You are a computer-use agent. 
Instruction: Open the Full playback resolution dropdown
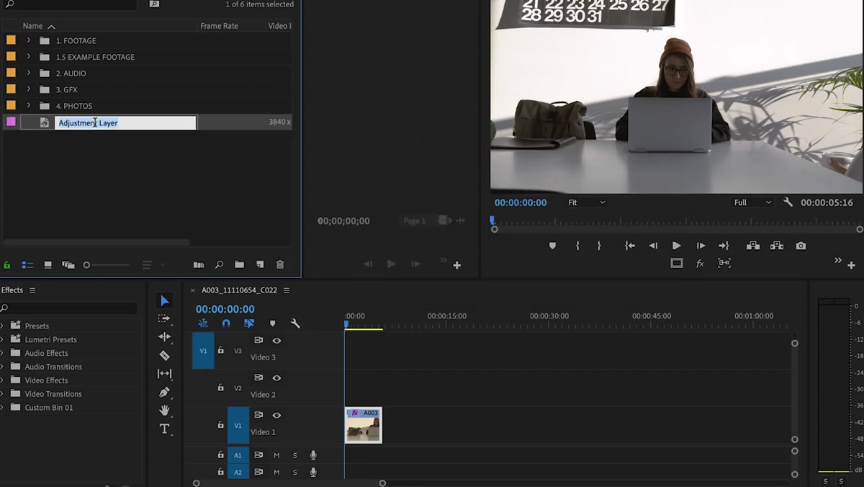click(x=752, y=202)
